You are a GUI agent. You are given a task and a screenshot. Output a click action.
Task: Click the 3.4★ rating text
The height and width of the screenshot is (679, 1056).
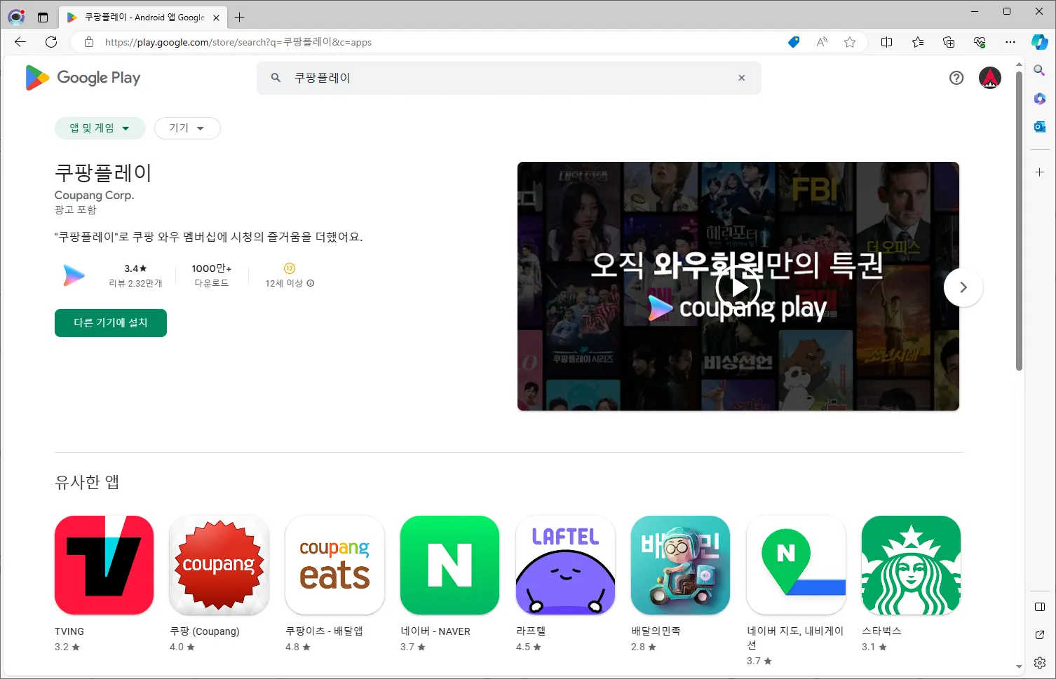pos(135,268)
